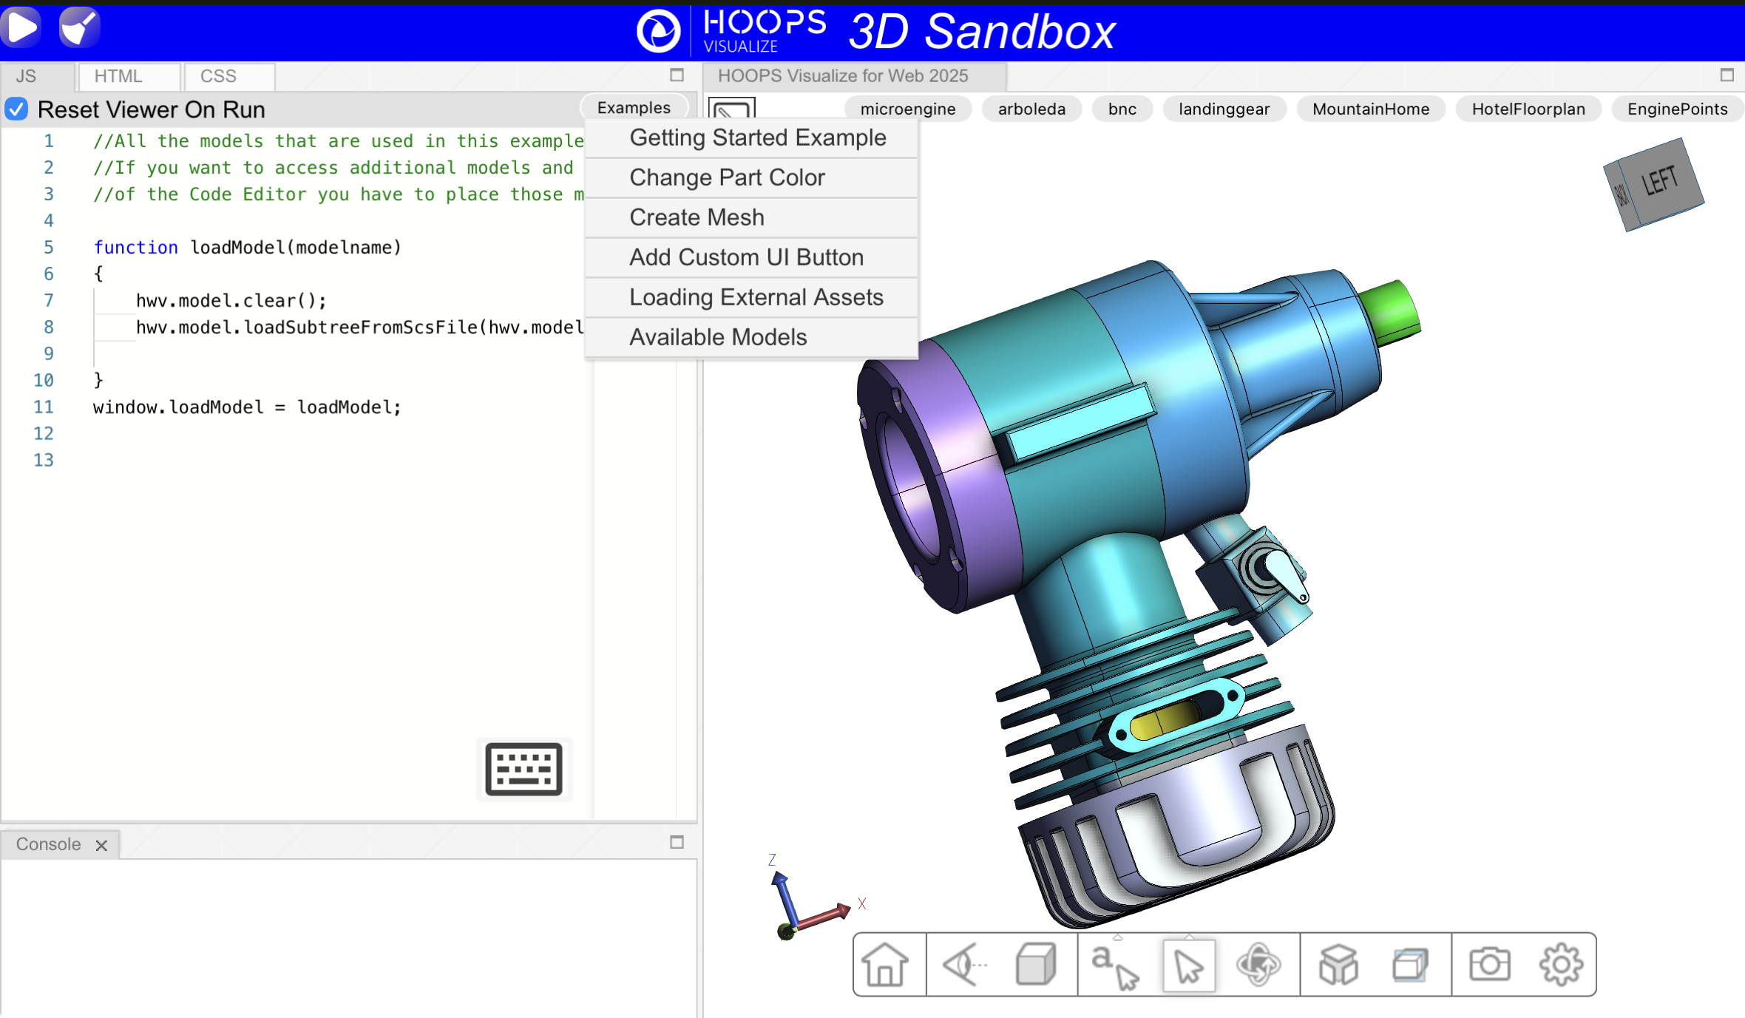Click the Run play button
This screenshot has width=1745, height=1018.
point(21,28)
